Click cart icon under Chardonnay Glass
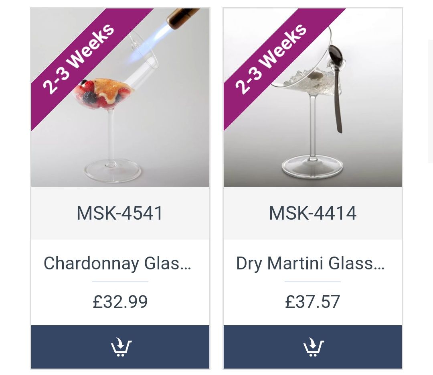This screenshot has width=433, height=375. click(x=121, y=347)
